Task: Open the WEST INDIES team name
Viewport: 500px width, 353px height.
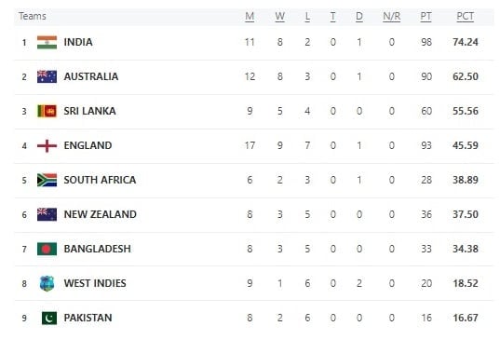Action: 95,283
